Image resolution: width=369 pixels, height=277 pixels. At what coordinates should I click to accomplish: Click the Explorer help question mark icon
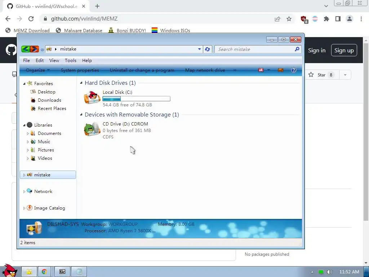point(293,70)
